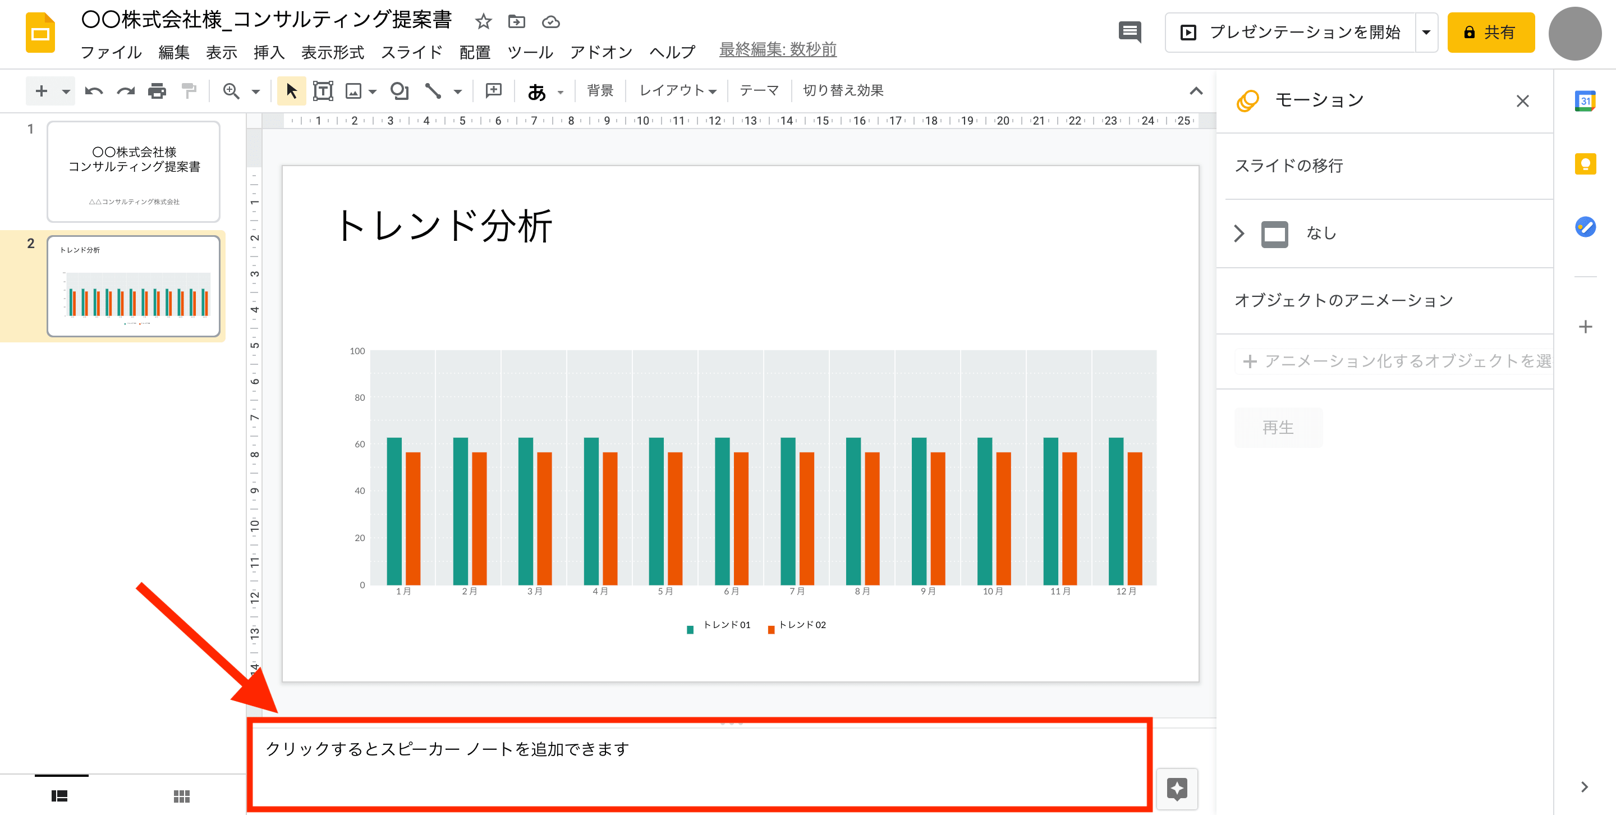Close the モーション panel
The image size is (1616, 815).
click(1522, 101)
